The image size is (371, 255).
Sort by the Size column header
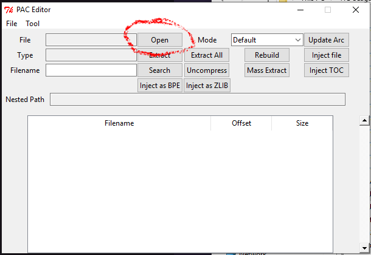coord(302,123)
